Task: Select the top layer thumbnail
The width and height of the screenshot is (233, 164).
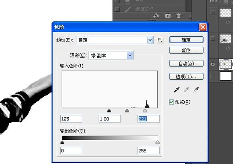Action: point(226,12)
